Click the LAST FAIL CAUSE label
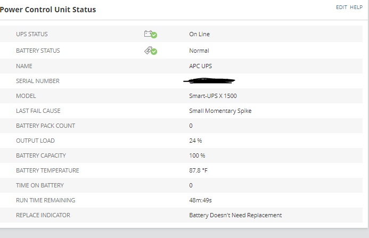Screen dimensions: 369x238 click(38, 111)
